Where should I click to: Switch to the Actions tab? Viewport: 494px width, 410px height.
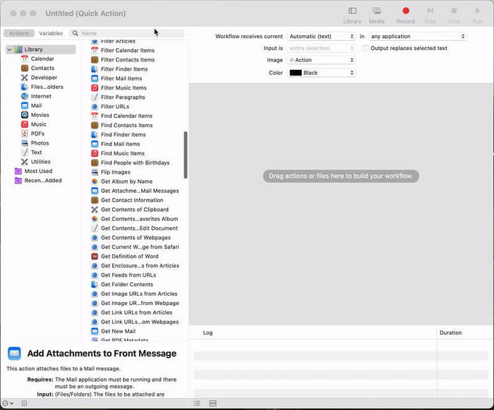coord(19,33)
